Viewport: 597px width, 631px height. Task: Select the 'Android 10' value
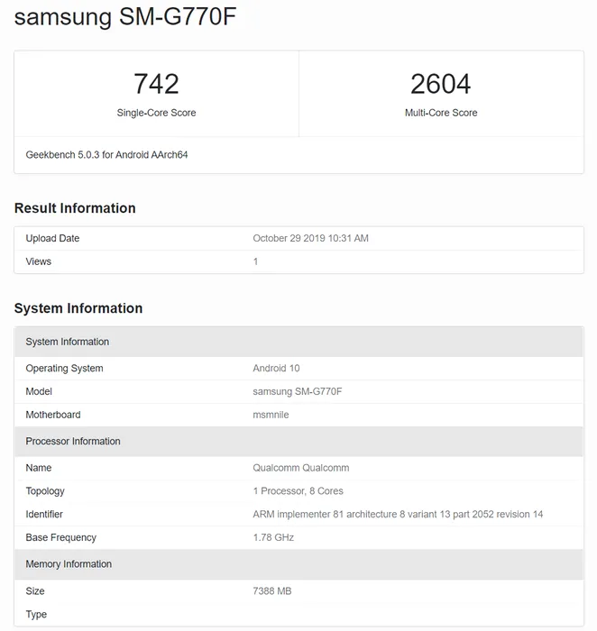[276, 368]
